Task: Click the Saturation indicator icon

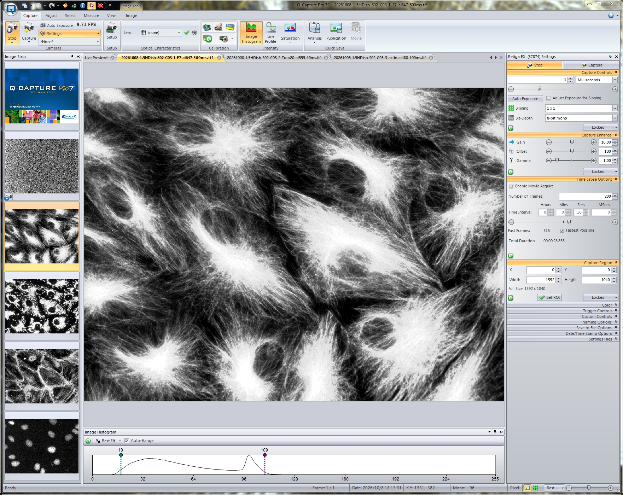Action: tap(290, 28)
